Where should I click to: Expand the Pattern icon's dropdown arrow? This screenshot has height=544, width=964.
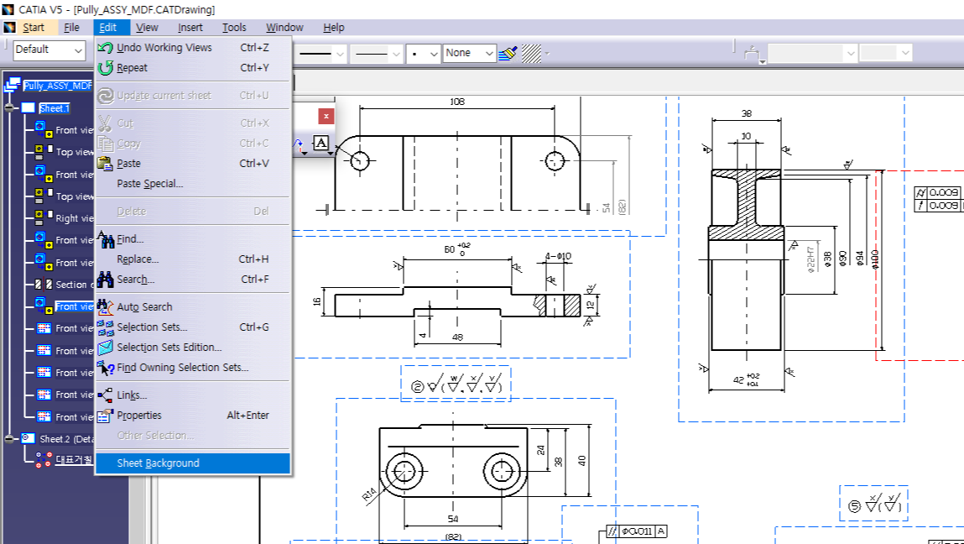546,55
